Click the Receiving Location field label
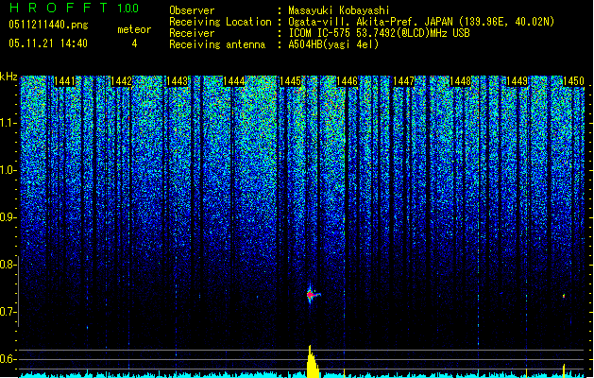Viewport: 594px width, 378px height. 220,22
